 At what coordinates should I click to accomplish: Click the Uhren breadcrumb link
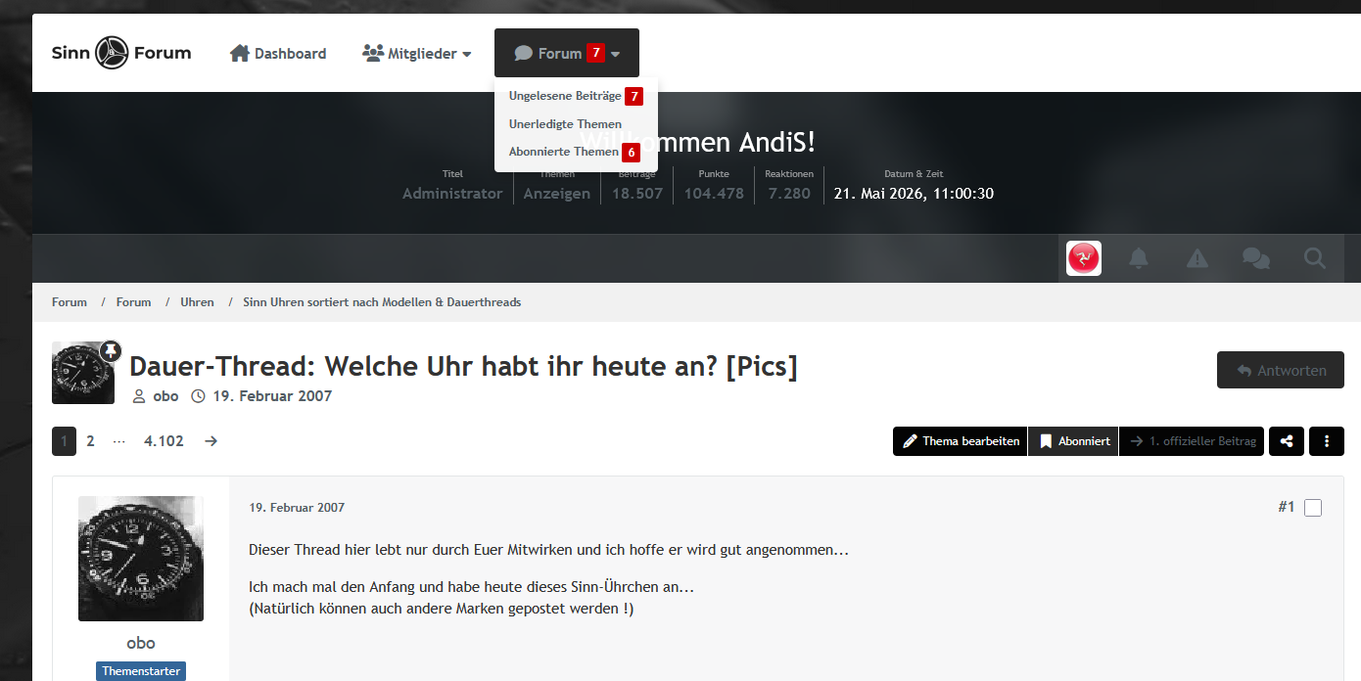(x=197, y=302)
